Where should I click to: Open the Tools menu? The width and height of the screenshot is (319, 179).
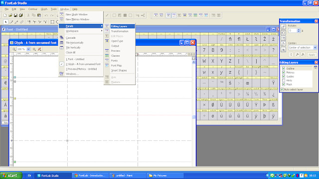(x=53, y=9)
